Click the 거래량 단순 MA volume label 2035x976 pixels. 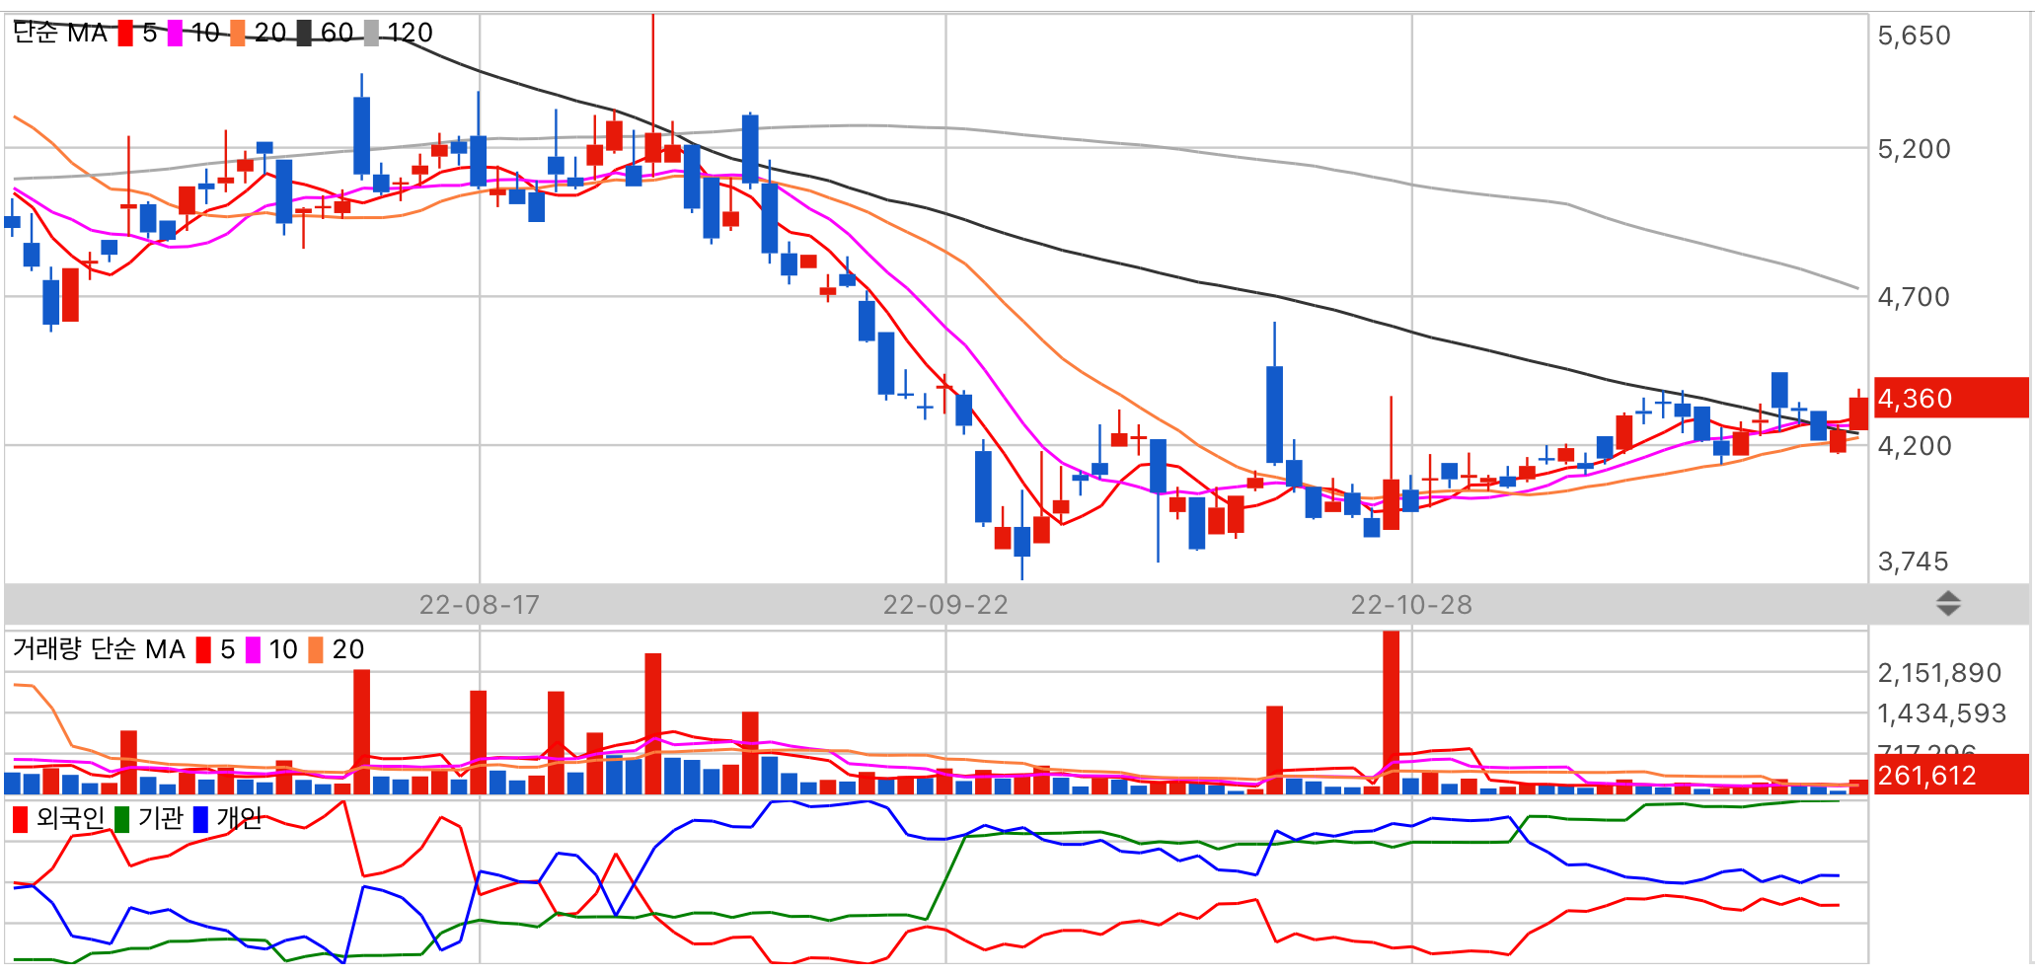pos(99,649)
